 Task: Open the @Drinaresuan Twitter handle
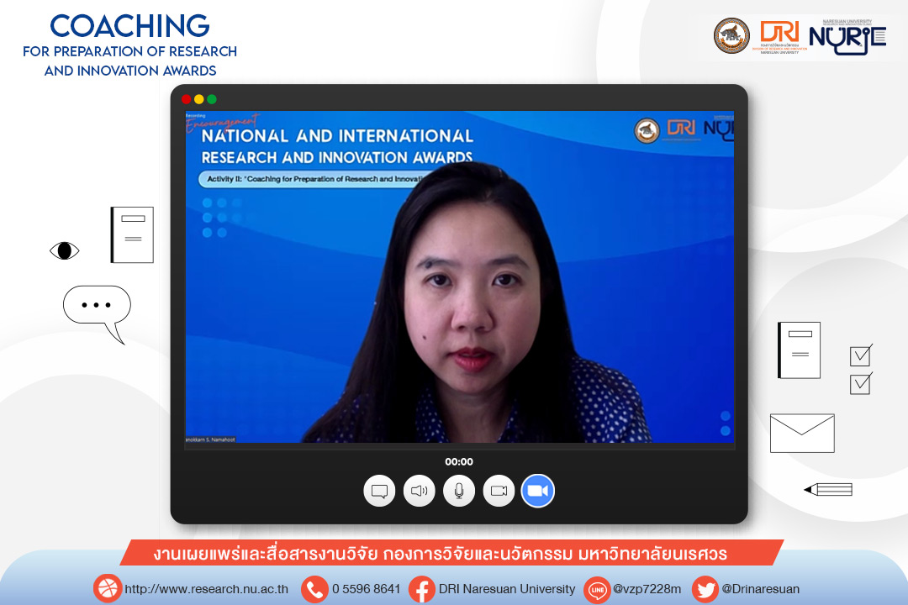(760, 589)
